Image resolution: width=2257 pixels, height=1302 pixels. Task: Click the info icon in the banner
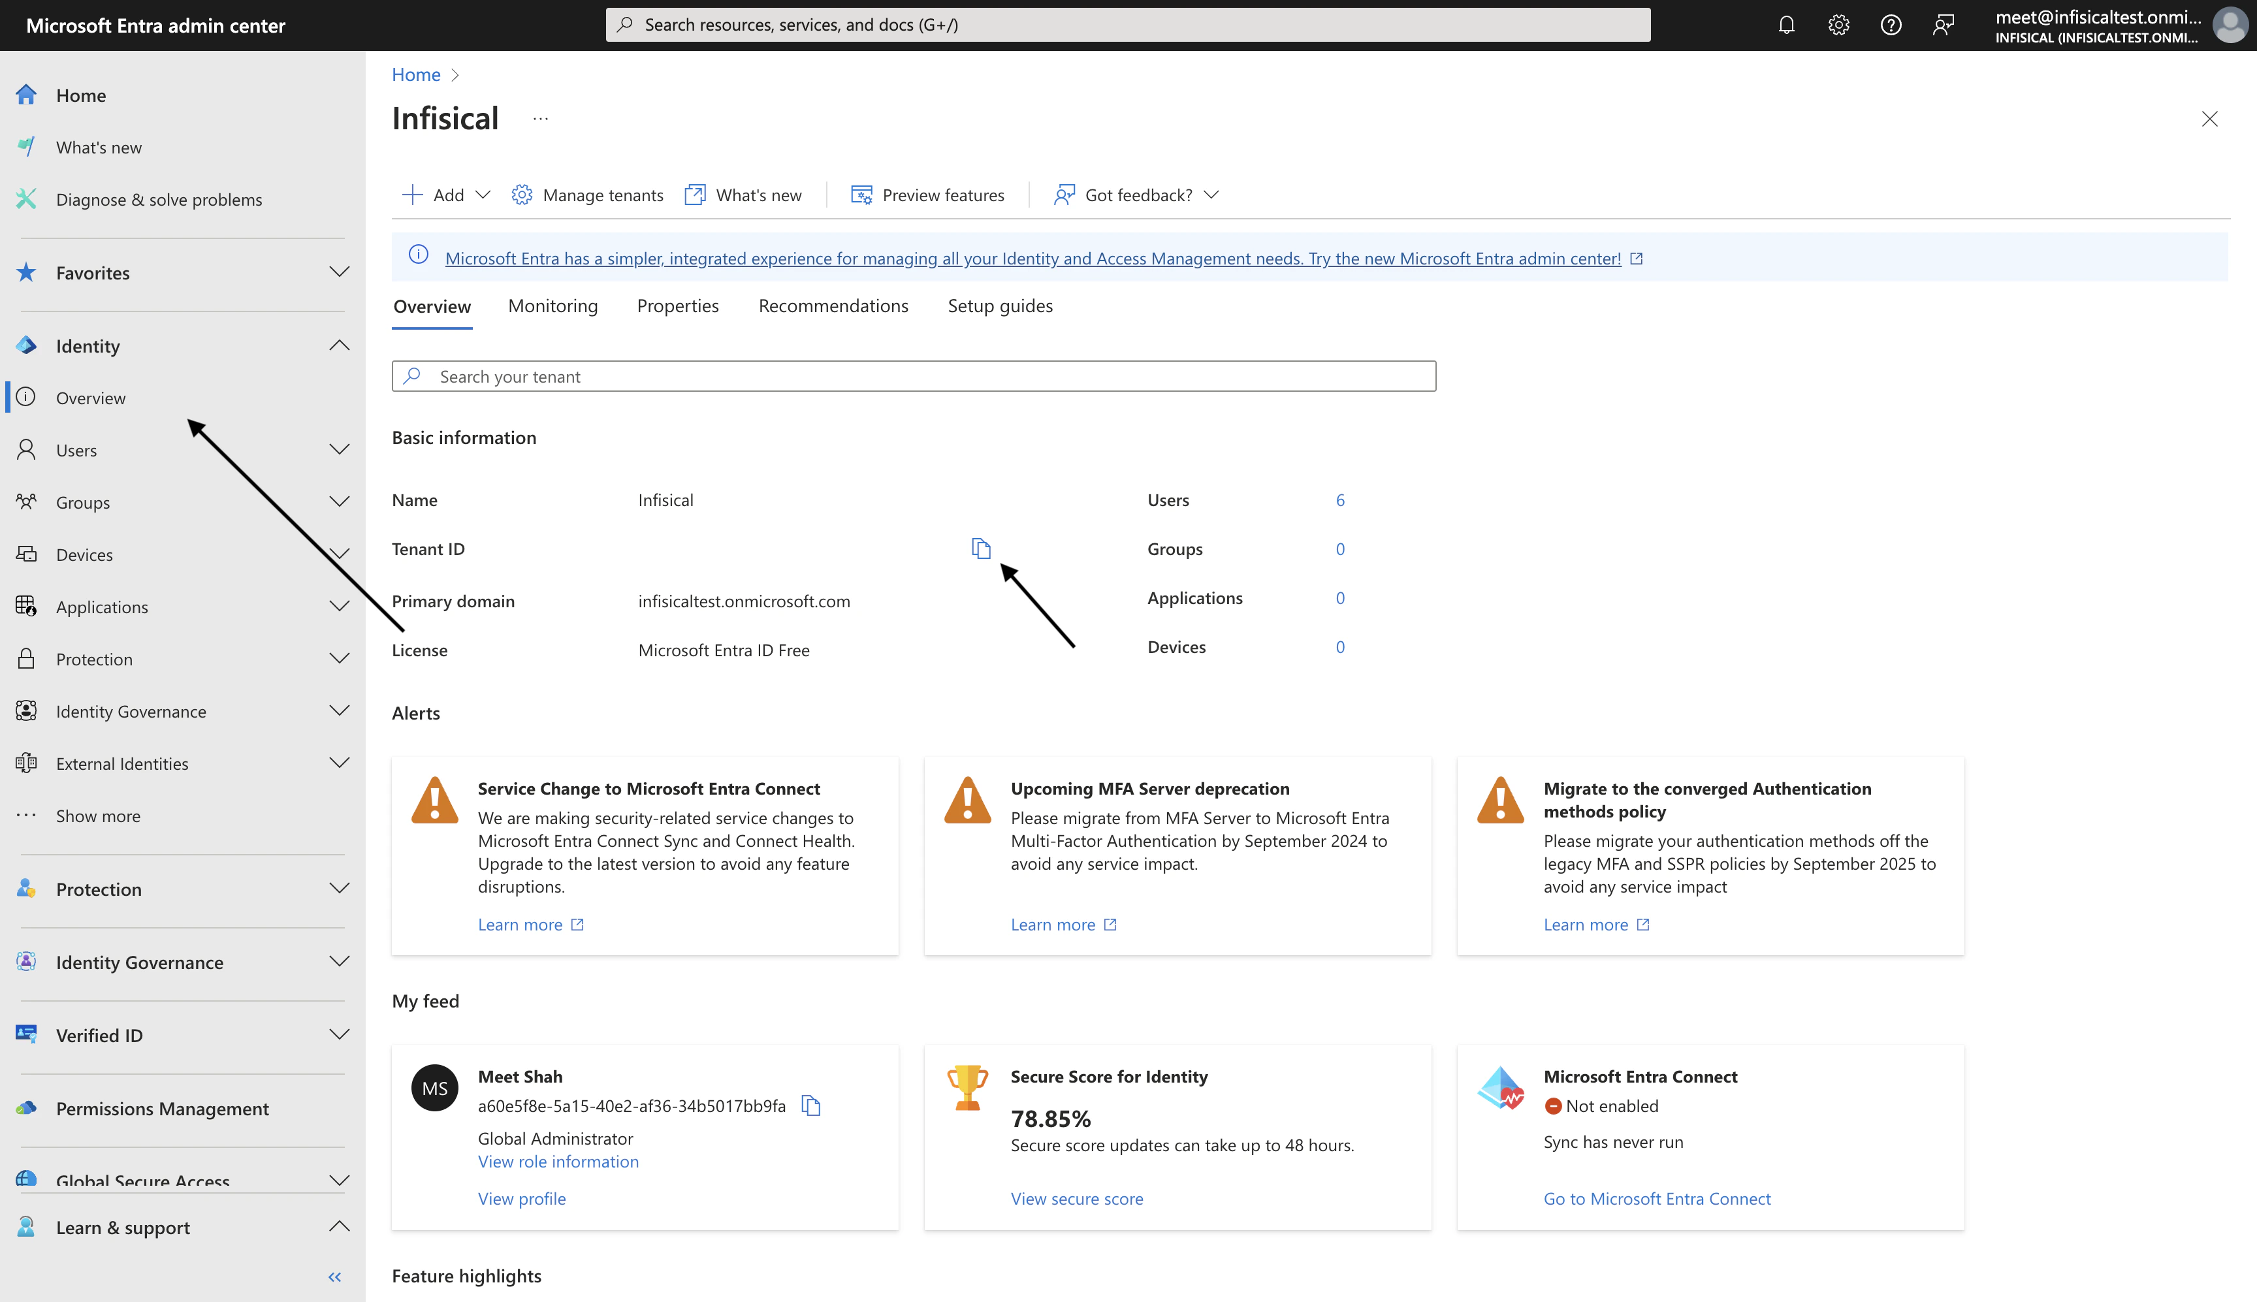[417, 255]
